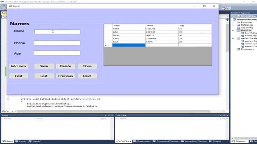Expand the Properties node
This screenshot has width=257, height=144.
click(x=233, y=22)
